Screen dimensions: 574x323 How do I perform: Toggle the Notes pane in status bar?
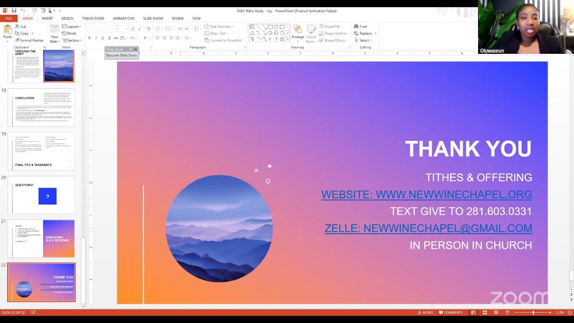426,312
